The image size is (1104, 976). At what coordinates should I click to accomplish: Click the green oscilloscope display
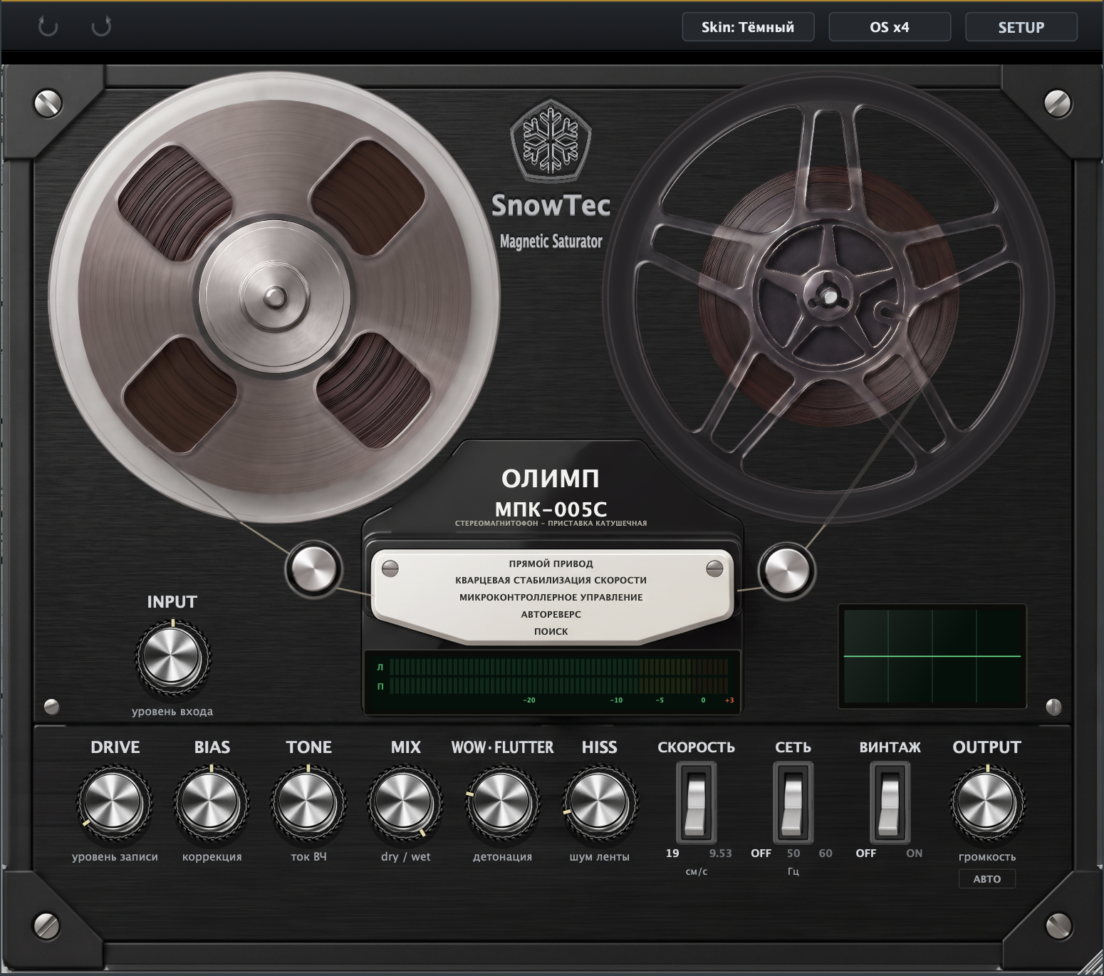pos(932,656)
